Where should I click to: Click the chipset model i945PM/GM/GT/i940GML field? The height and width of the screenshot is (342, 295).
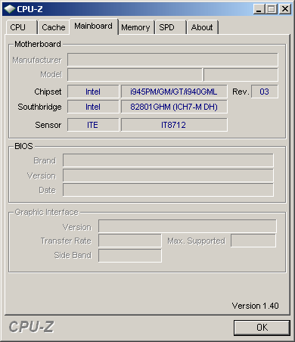click(174, 92)
